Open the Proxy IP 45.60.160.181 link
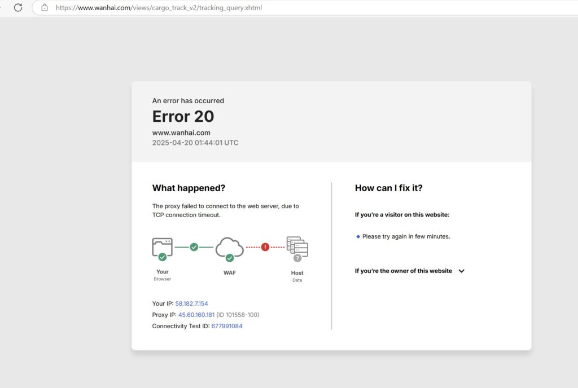578x388 pixels. (196, 315)
